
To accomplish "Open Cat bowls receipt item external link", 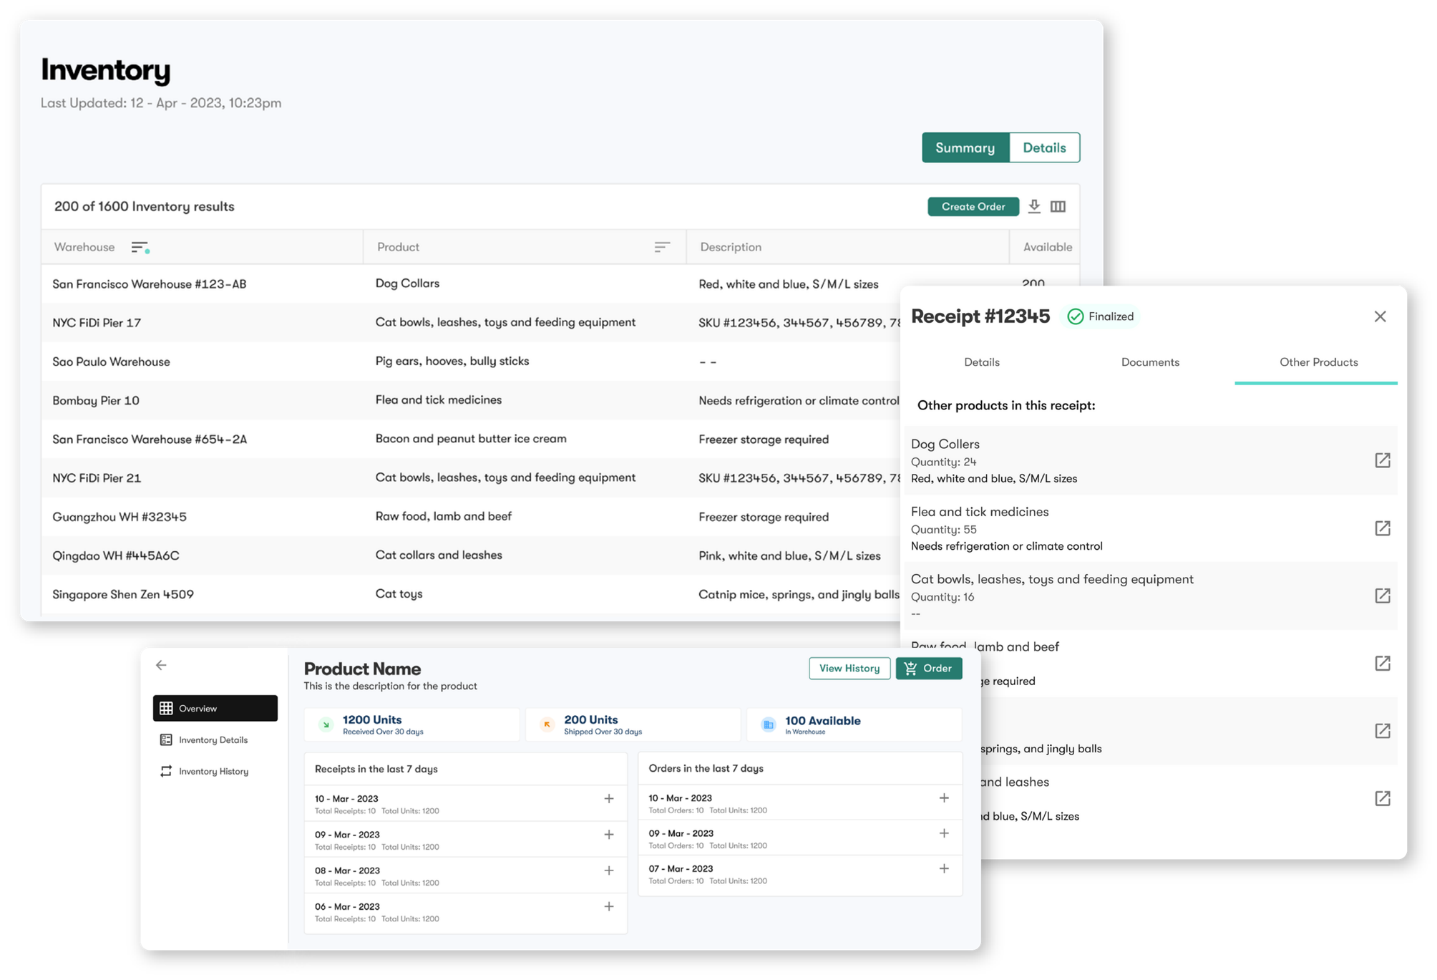I will pos(1383,596).
